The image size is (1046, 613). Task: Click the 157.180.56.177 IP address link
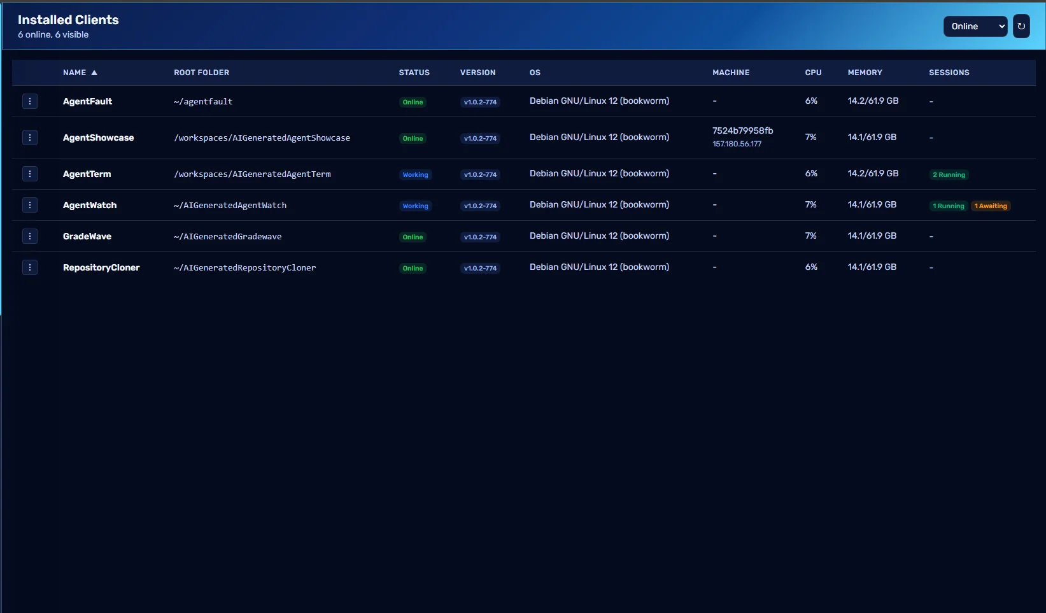737,144
